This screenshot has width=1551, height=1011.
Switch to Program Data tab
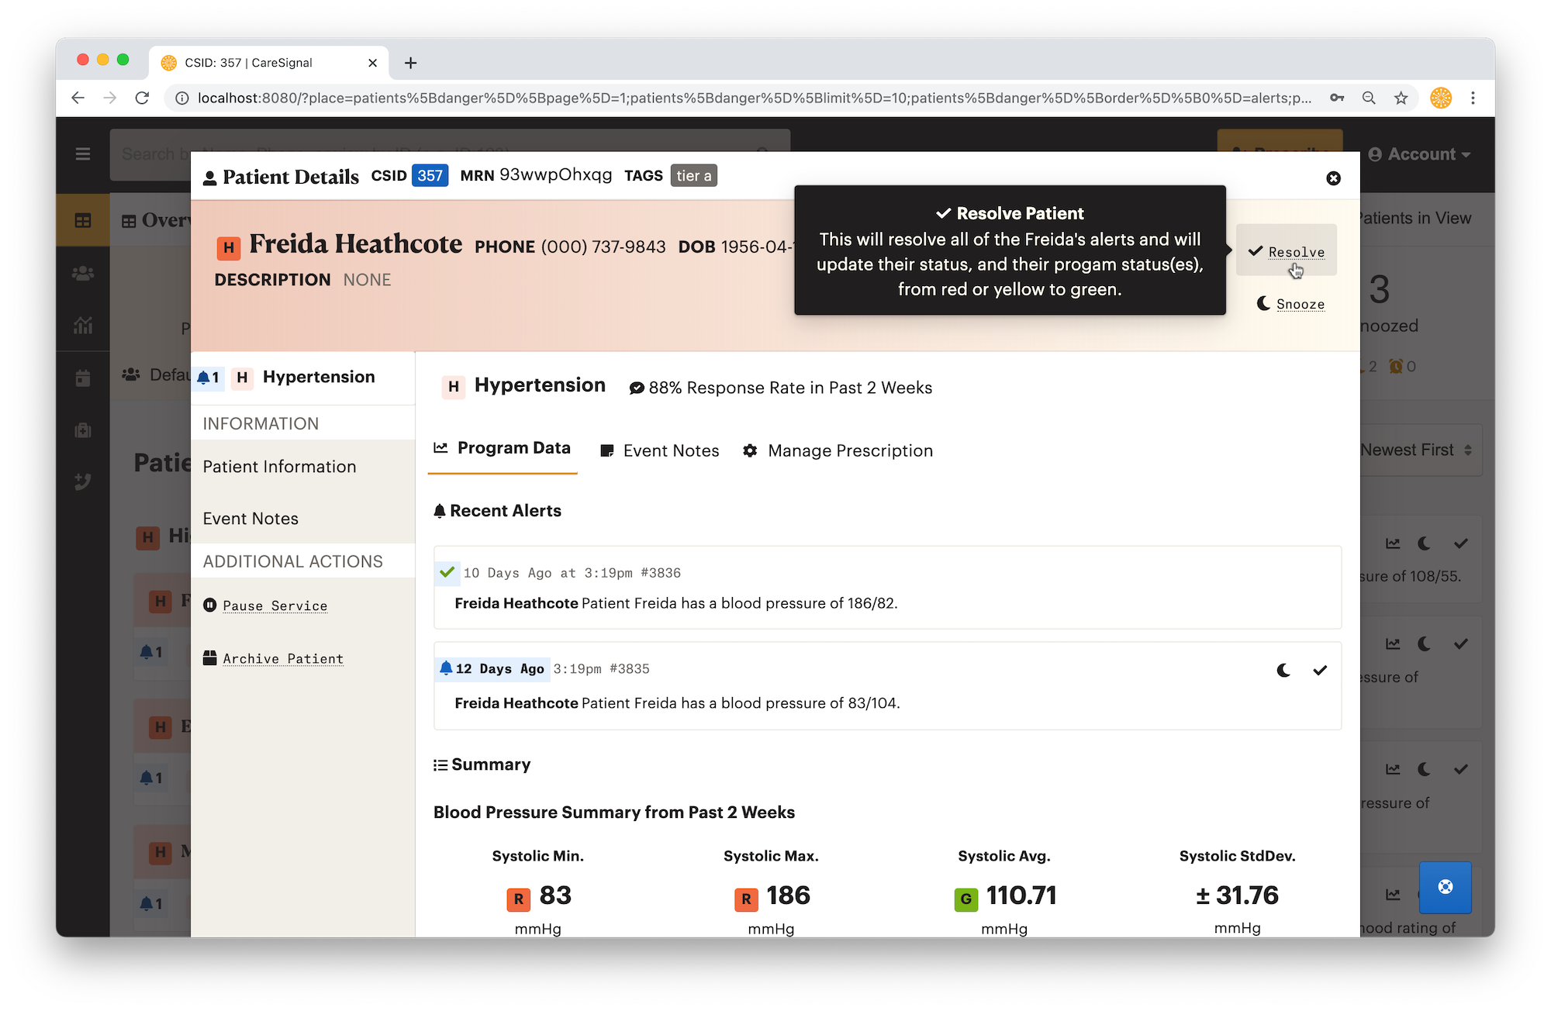[x=503, y=448]
